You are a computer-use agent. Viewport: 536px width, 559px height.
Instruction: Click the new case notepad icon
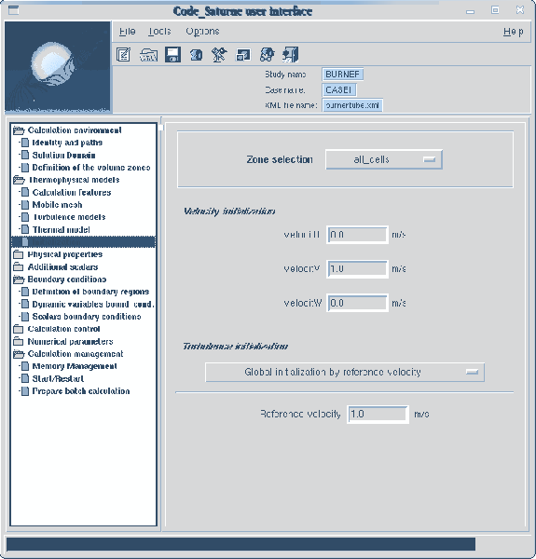[x=124, y=55]
